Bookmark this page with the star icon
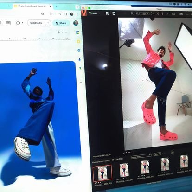Screen dimensions: 192x192 (x=43, y=14)
